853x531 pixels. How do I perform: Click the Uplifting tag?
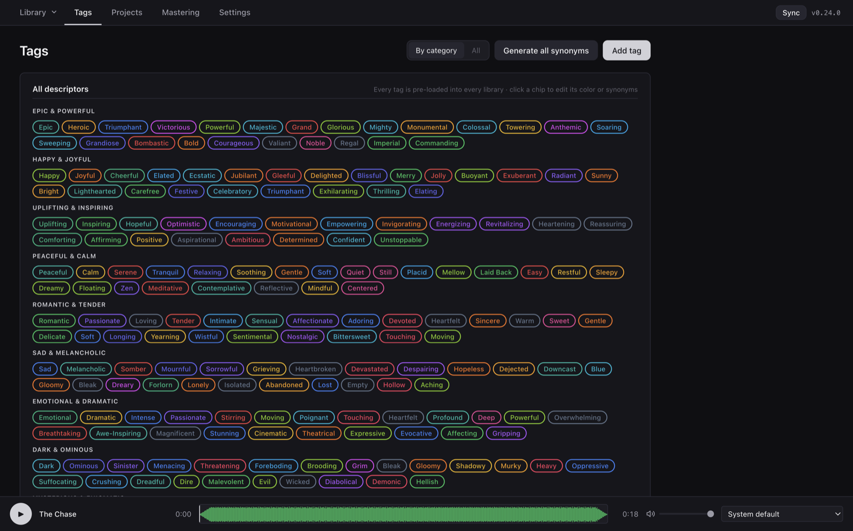click(x=53, y=224)
